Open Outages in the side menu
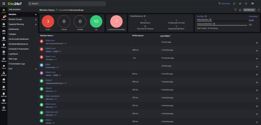The image size is (261, 125). pyautogui.click(x=12, y=34)
